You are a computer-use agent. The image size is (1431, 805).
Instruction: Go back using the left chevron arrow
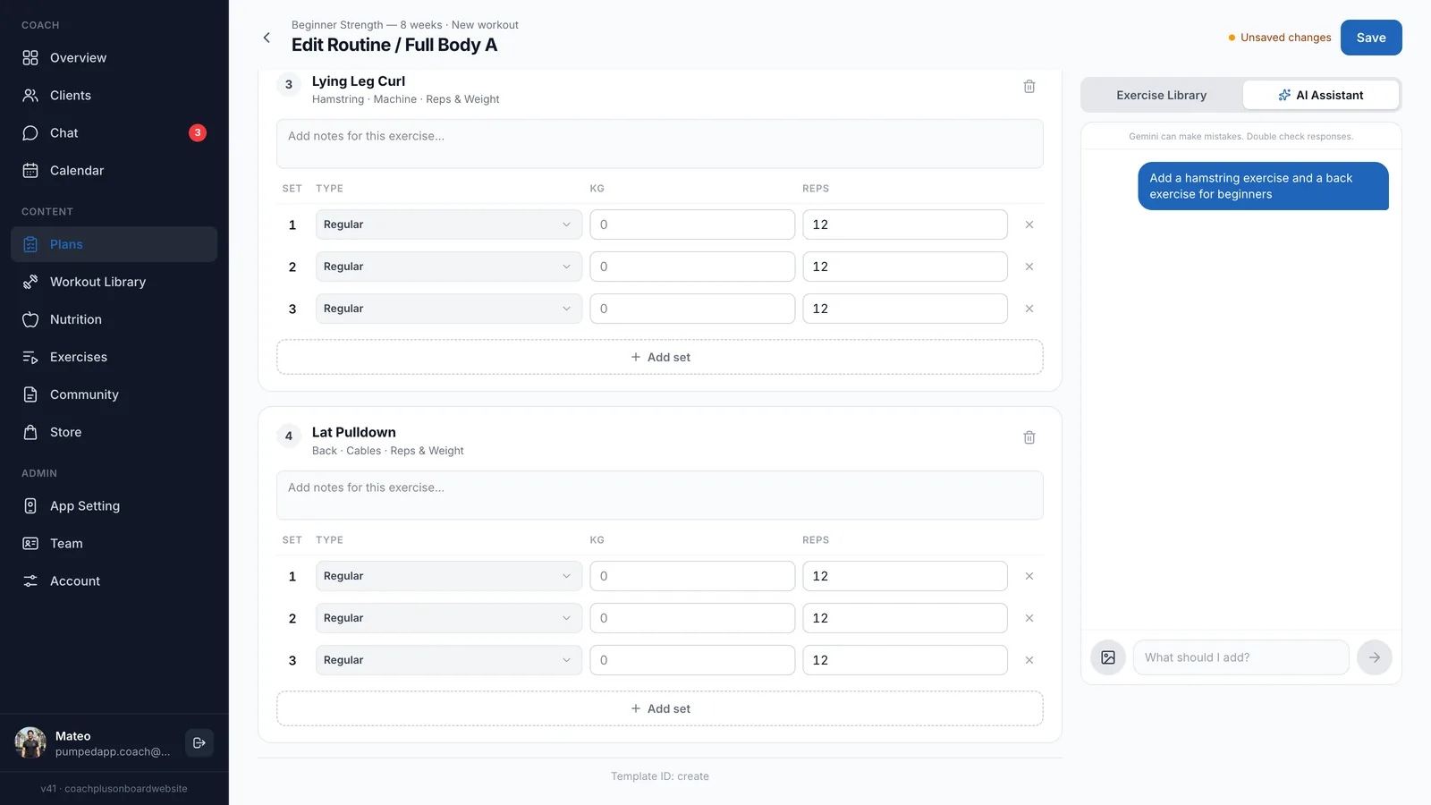point(267,38)
